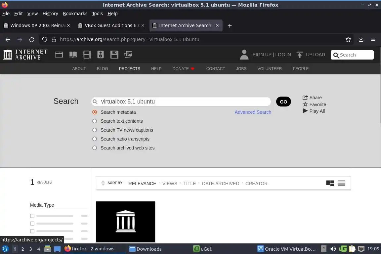The width and height of the screenshot is (381, 254).
Task: Select Search radio transcripts option
Action: coord(95,139)
